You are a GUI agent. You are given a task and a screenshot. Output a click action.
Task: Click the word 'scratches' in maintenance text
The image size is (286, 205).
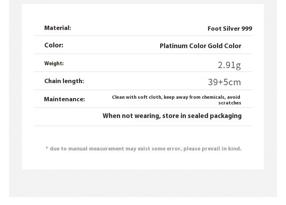[x=230, y=103]
